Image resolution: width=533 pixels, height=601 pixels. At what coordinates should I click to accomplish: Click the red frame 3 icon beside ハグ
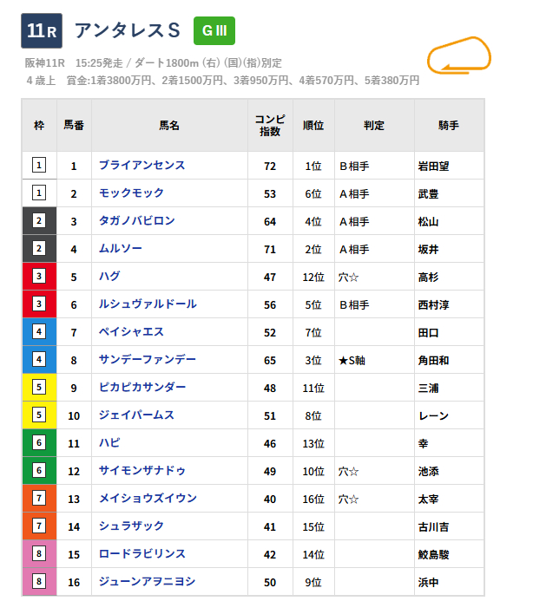(x=39, y=276)
